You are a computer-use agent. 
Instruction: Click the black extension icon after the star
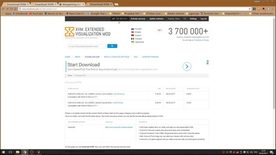click(x=254, y=9)
